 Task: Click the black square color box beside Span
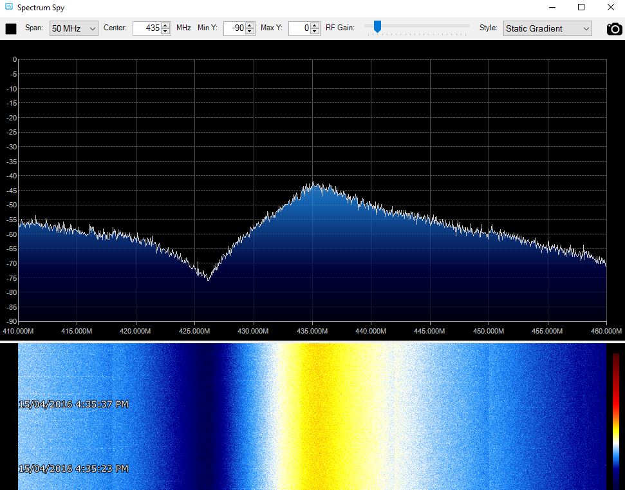pos(10,28)
